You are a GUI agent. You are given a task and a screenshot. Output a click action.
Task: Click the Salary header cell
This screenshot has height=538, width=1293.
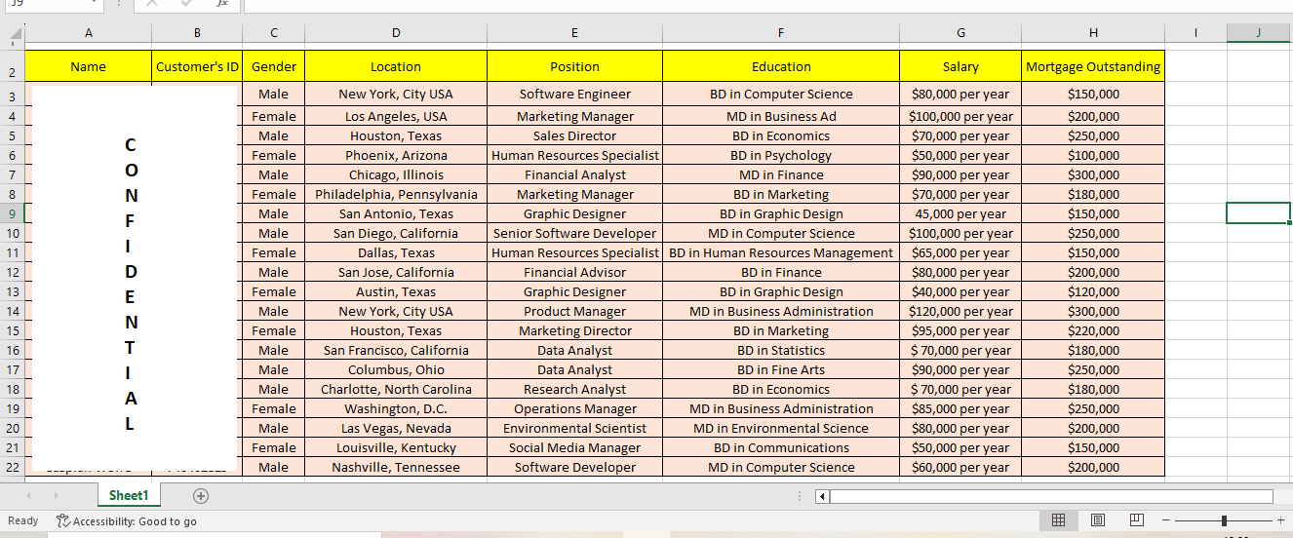pos(960,66)
